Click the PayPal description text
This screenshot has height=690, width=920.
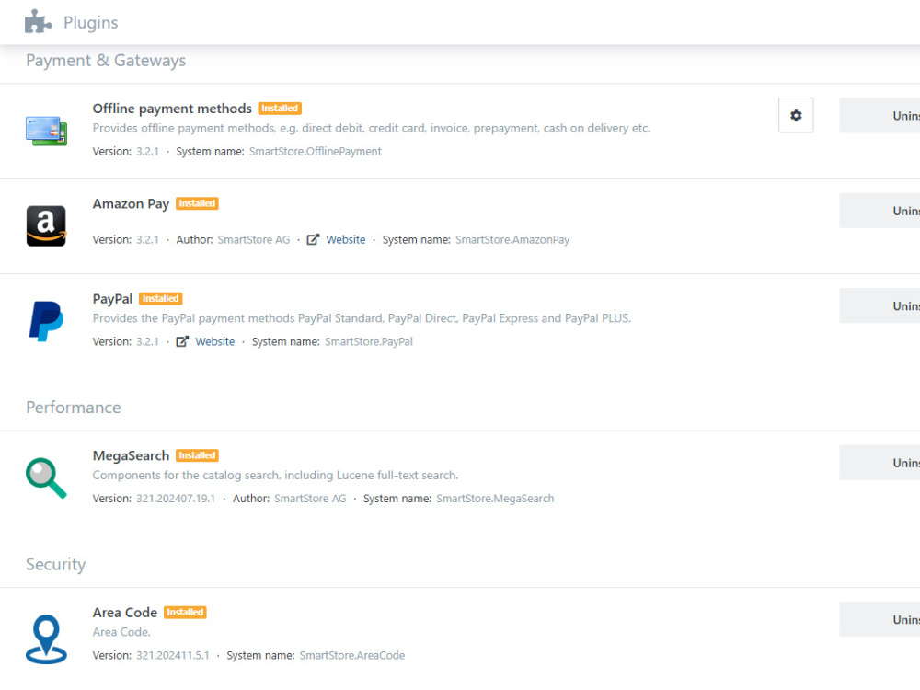click(362, 318)
